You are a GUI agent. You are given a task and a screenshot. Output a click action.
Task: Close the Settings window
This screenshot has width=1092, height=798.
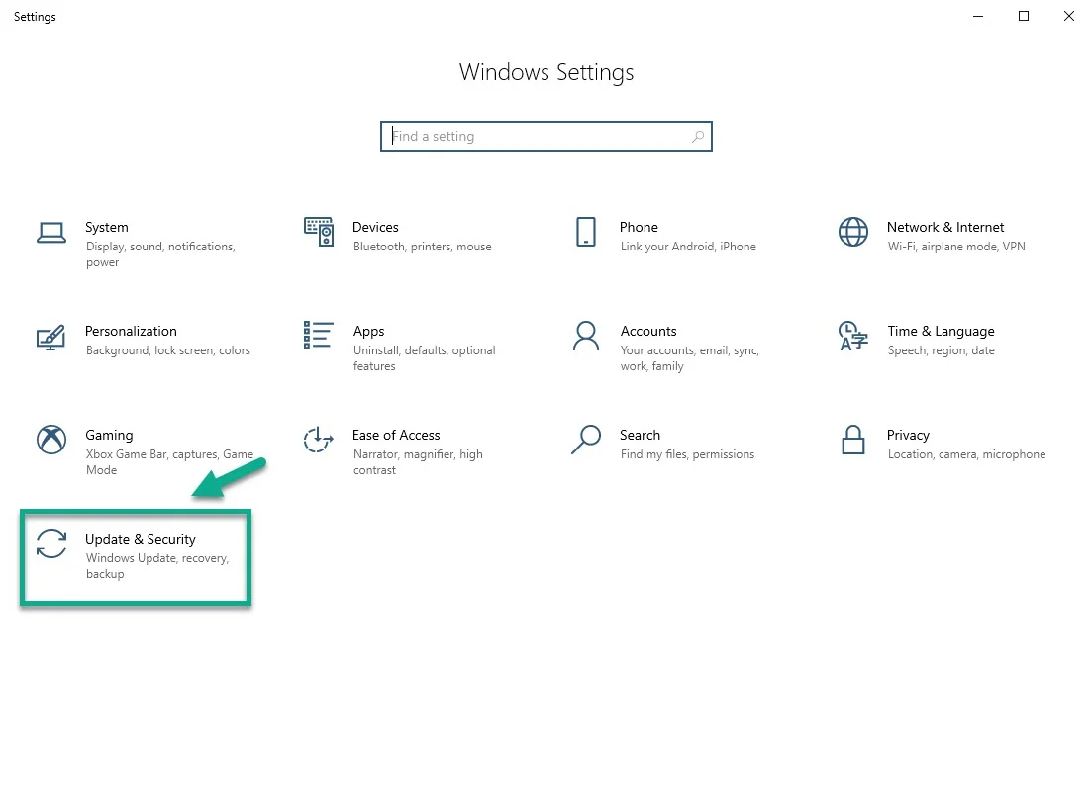[x=1068, y=16]
